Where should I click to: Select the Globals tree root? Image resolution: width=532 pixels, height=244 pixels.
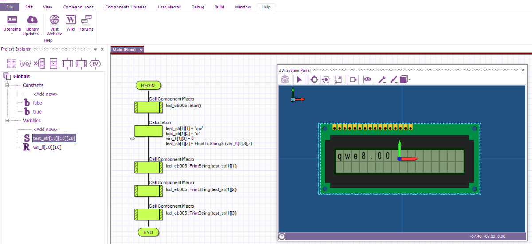coord(22,76)
